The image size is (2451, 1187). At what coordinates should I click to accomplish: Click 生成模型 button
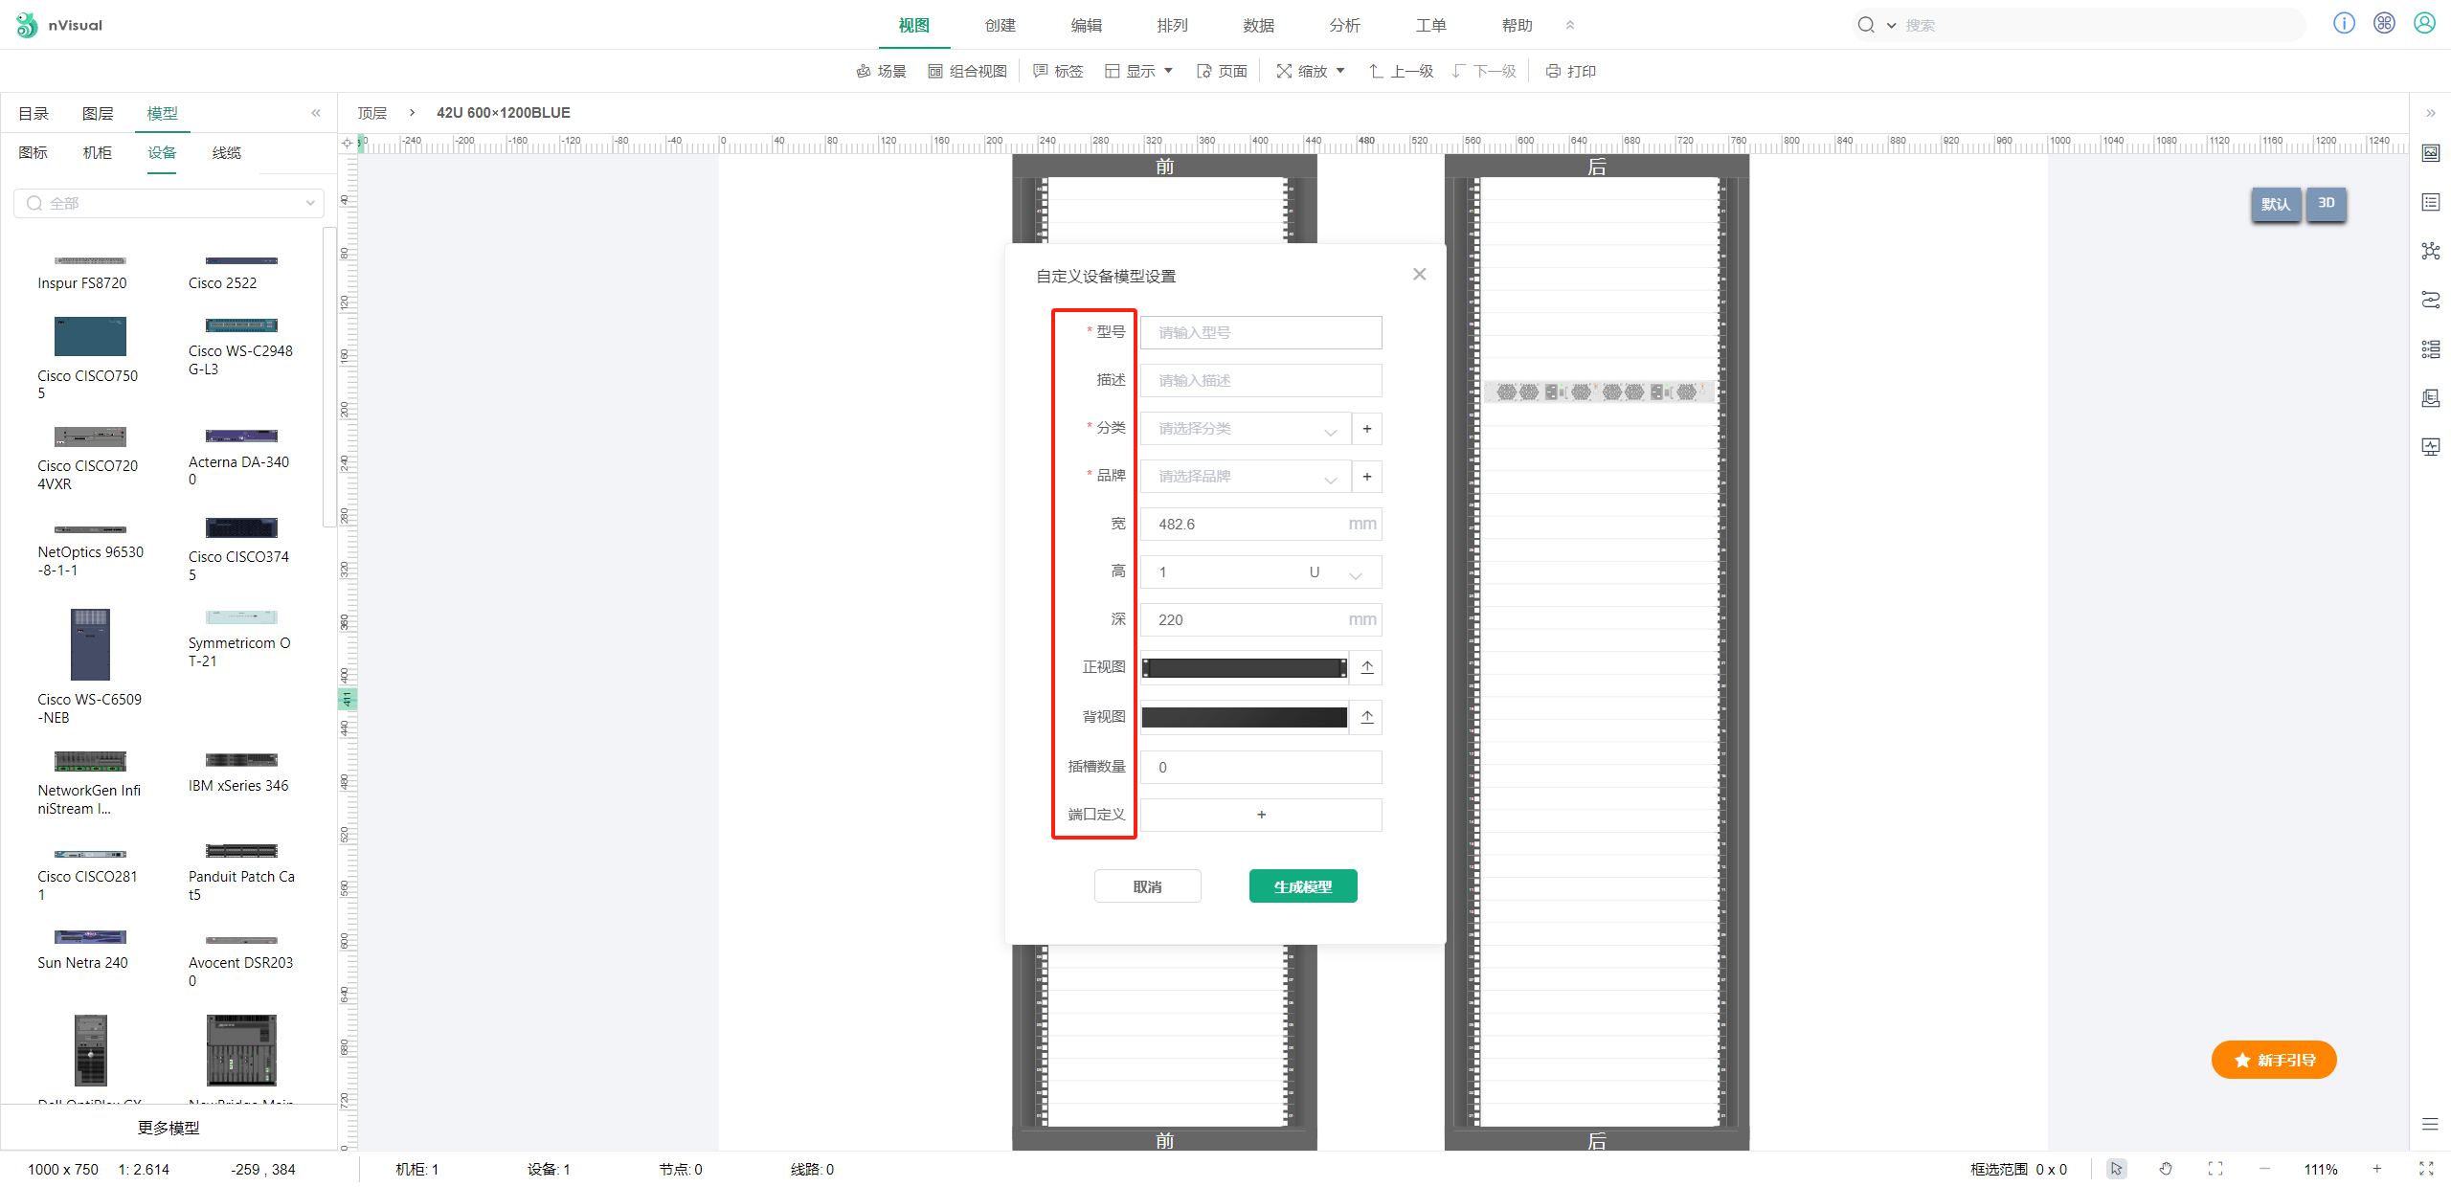(x=1302, y=886)
